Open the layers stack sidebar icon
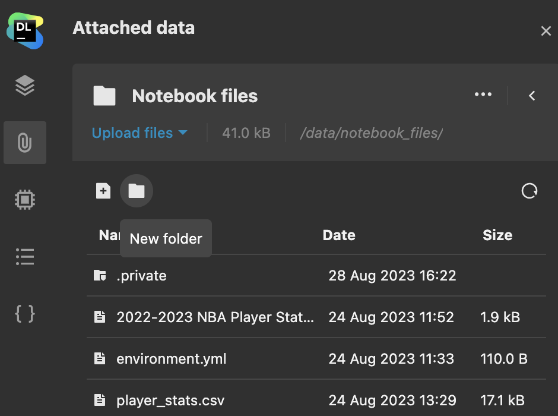558x416 pixels. pyautogui.click(x=25, y=86)
